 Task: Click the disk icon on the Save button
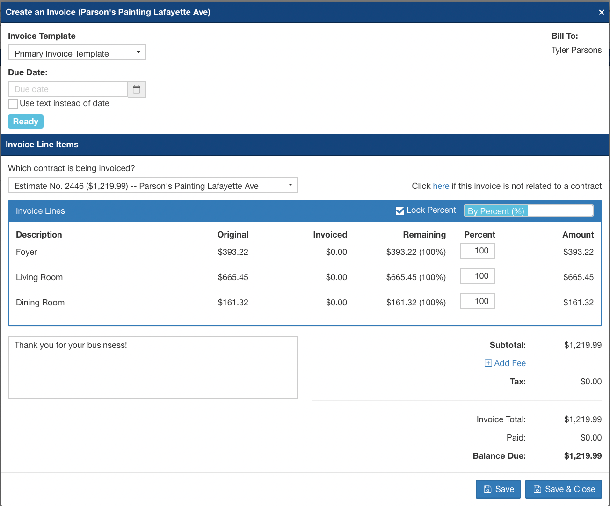tap(488, 489)
